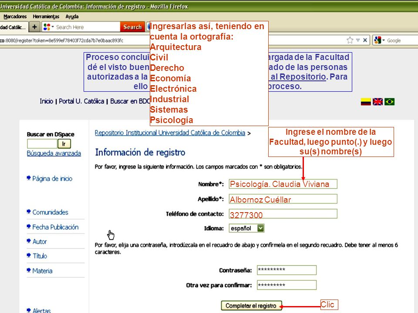Click the Otra vez para confirmar field
This screenshot has height=313, width=418.
pos(287,285)
